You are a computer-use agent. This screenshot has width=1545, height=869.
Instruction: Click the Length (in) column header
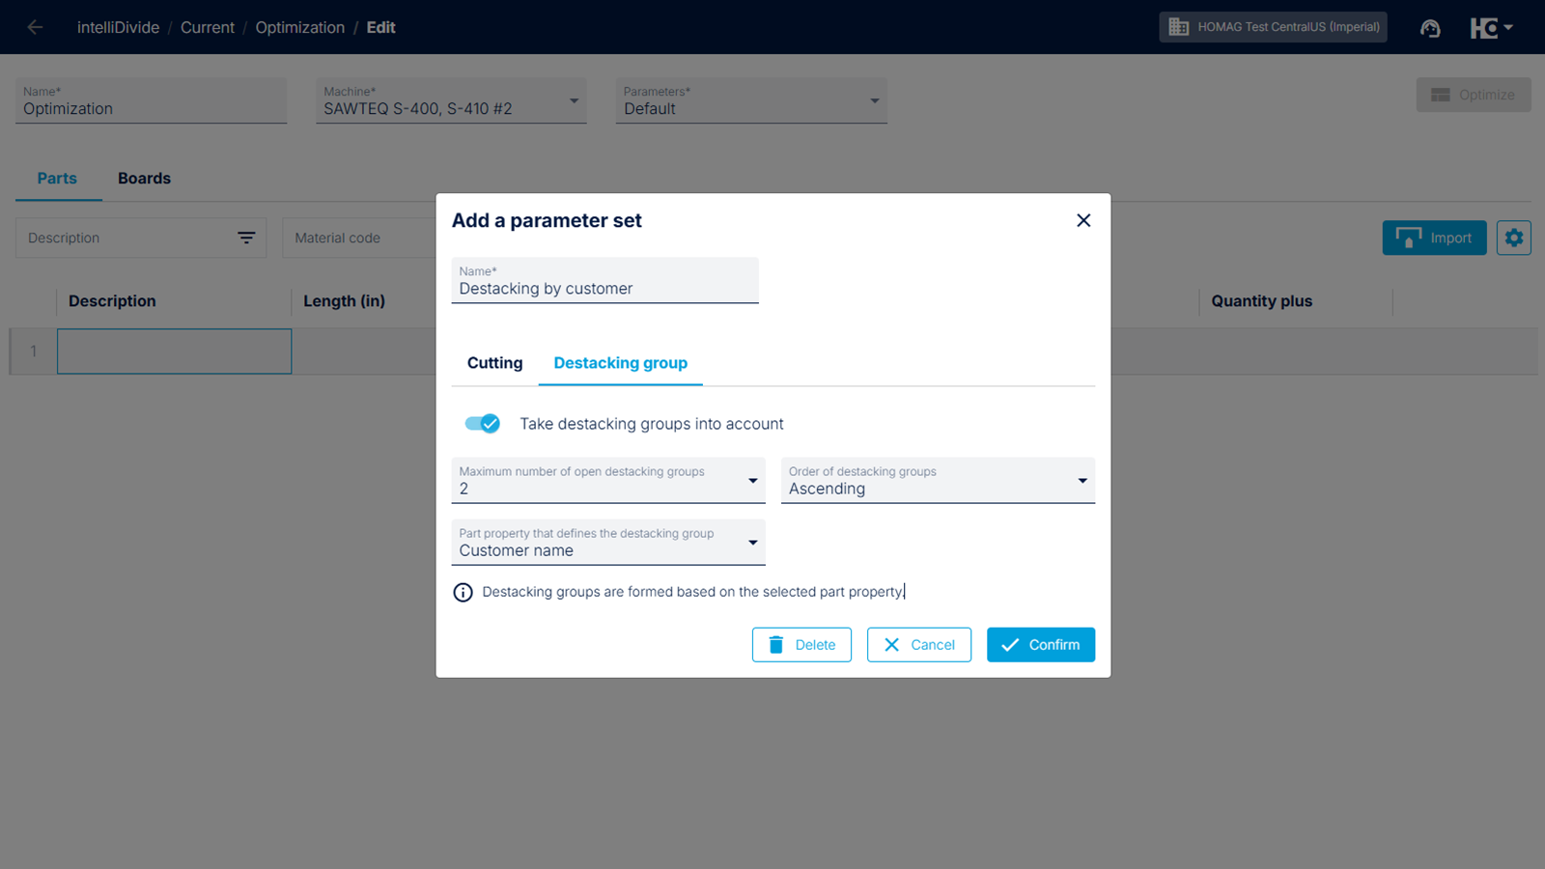coord(344,301)
